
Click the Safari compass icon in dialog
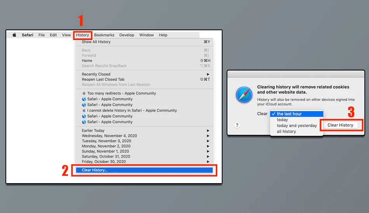pos(244,95)
